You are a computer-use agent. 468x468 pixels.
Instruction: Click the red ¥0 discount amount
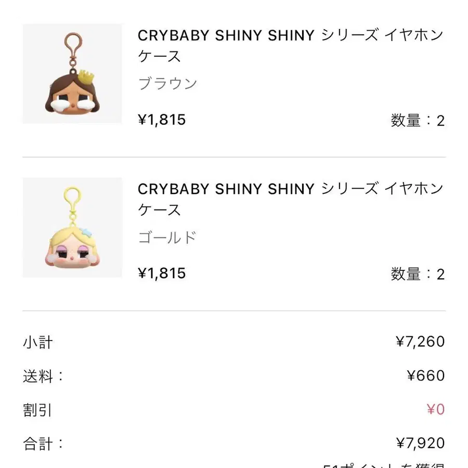(436, 410)
